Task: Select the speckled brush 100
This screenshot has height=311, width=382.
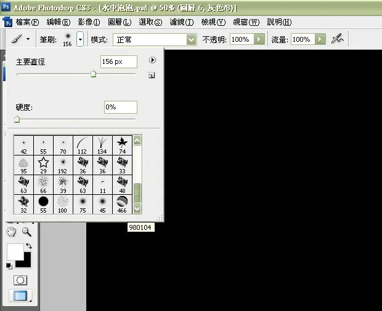Action: click(63, 204)
